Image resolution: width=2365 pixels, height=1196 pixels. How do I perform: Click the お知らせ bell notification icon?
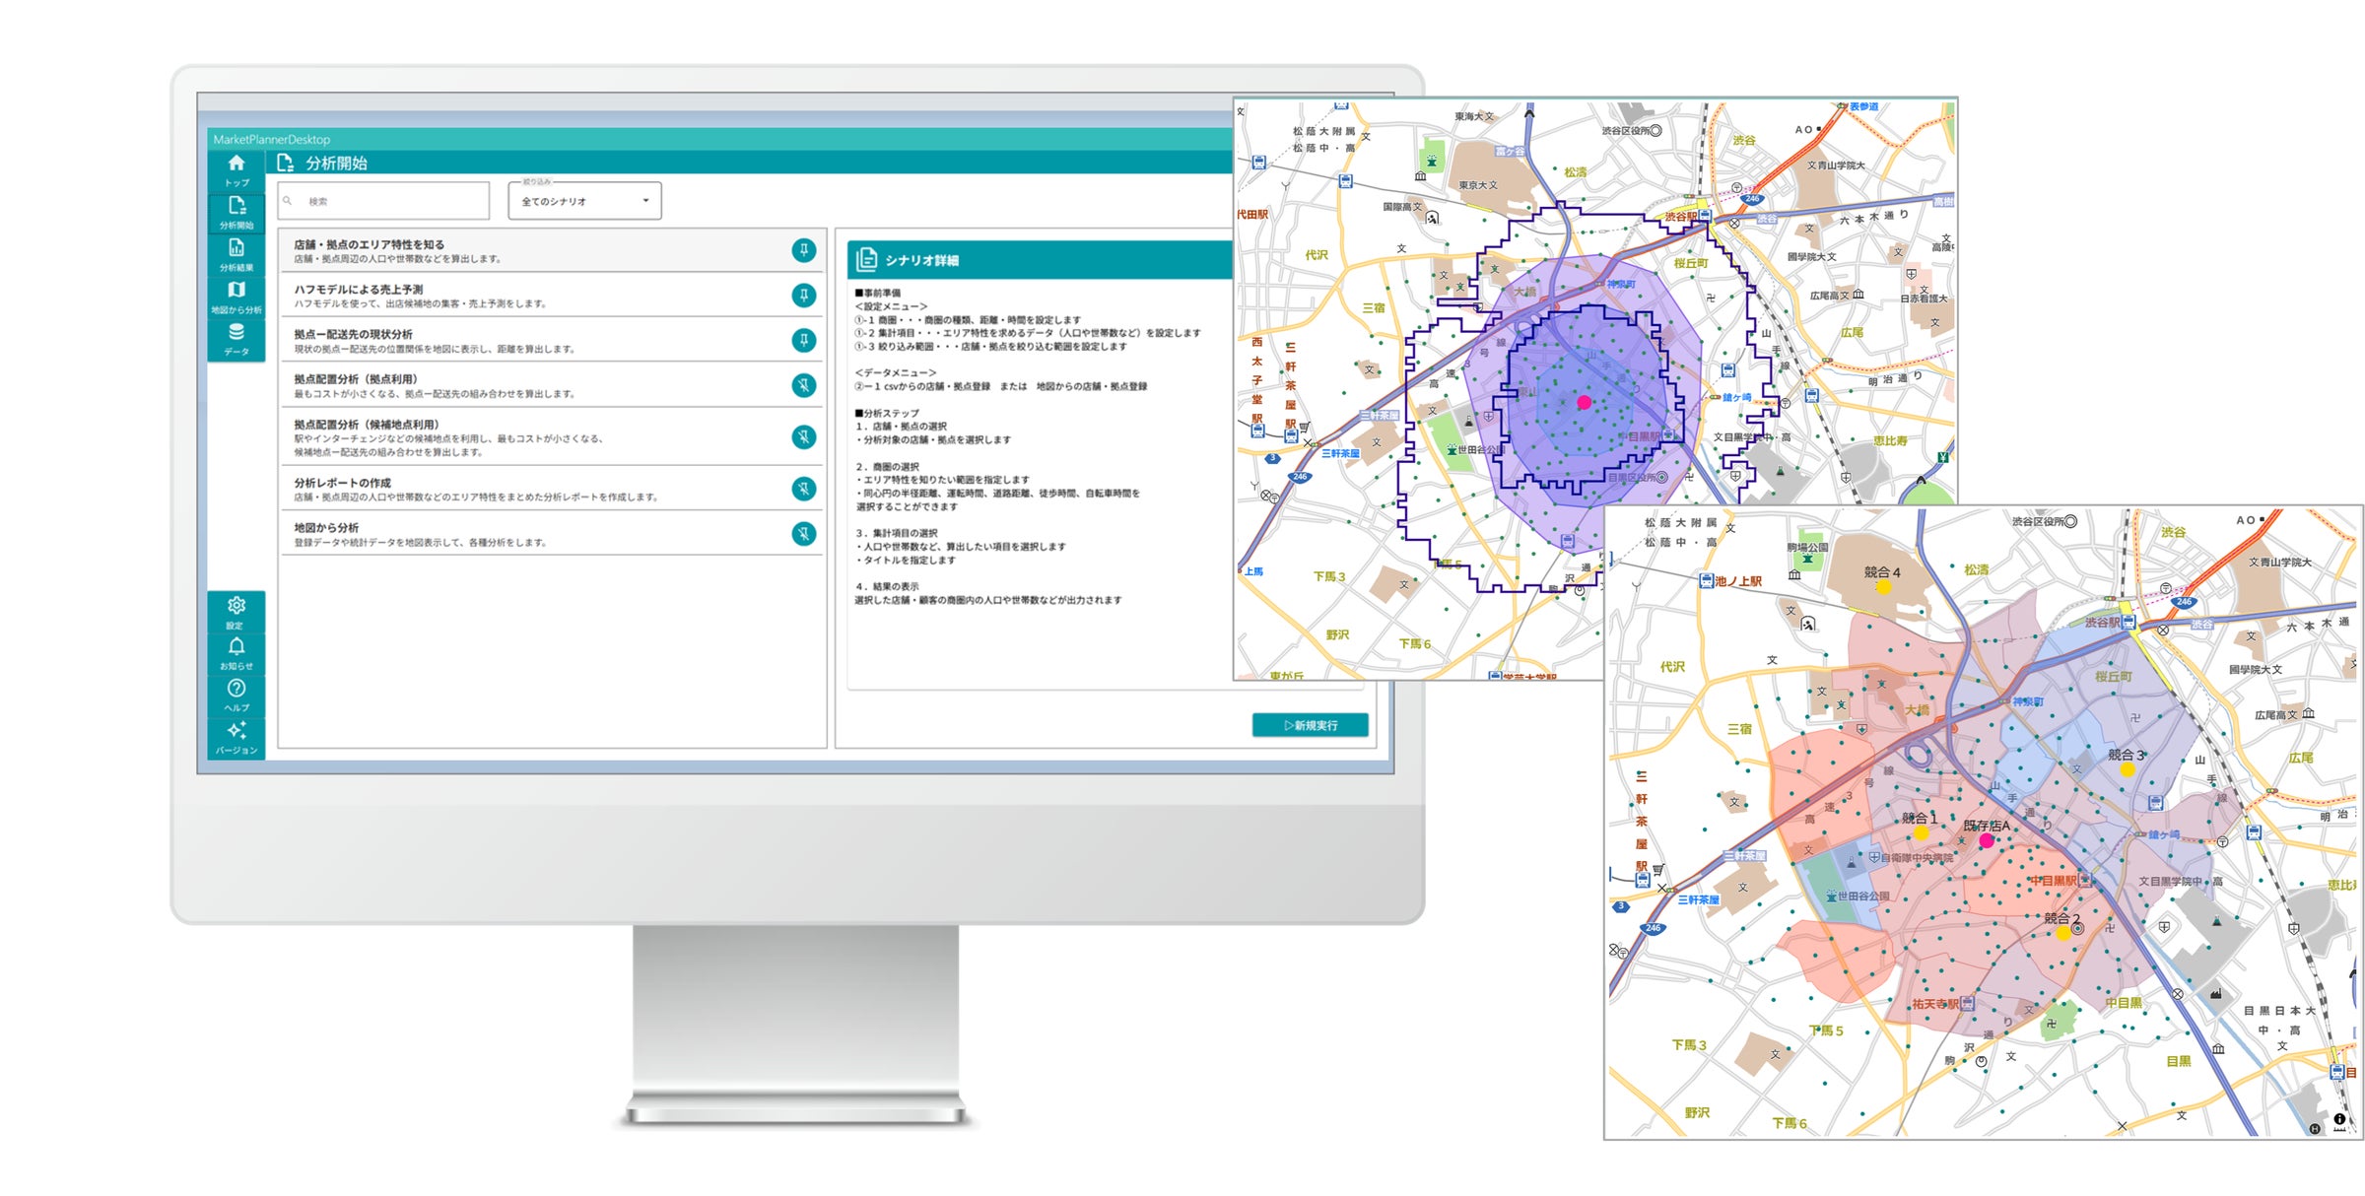click(x=236, y=647)
